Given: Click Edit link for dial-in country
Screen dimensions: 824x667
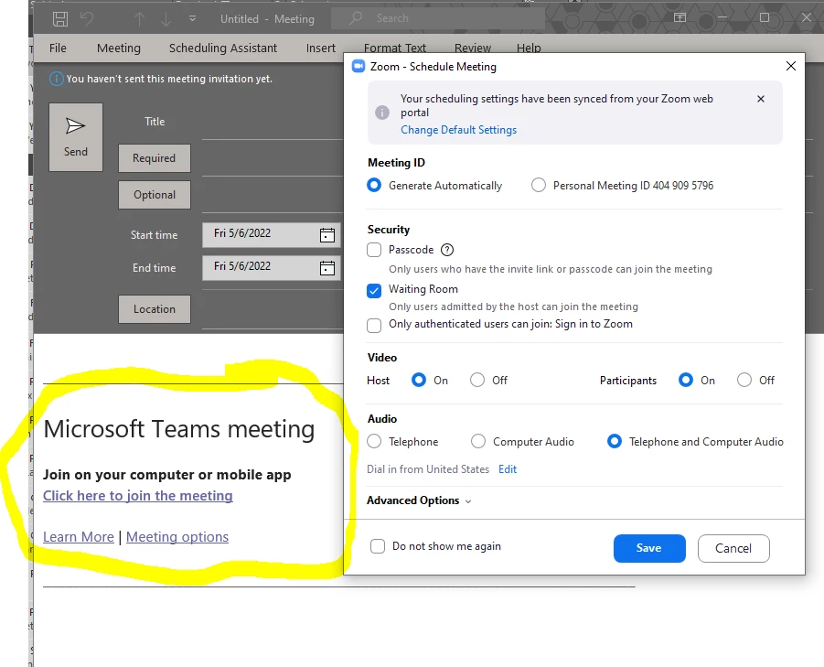Looking at the screenshot, I should (x=508, y=469).
